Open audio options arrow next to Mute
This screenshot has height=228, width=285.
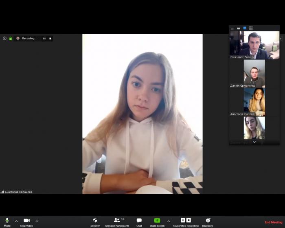16,221
